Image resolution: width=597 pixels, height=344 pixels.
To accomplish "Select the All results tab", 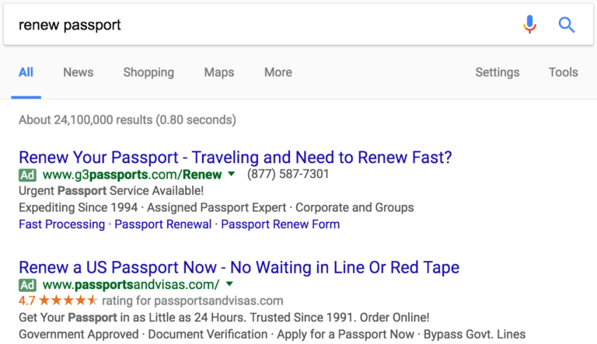I will click(26, 72).
